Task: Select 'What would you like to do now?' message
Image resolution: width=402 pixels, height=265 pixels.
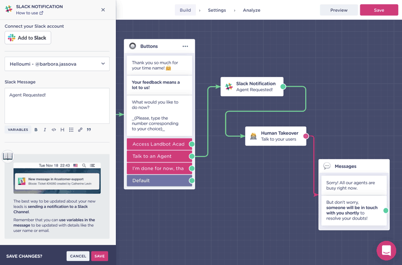Action: click(x=159, y=115)
